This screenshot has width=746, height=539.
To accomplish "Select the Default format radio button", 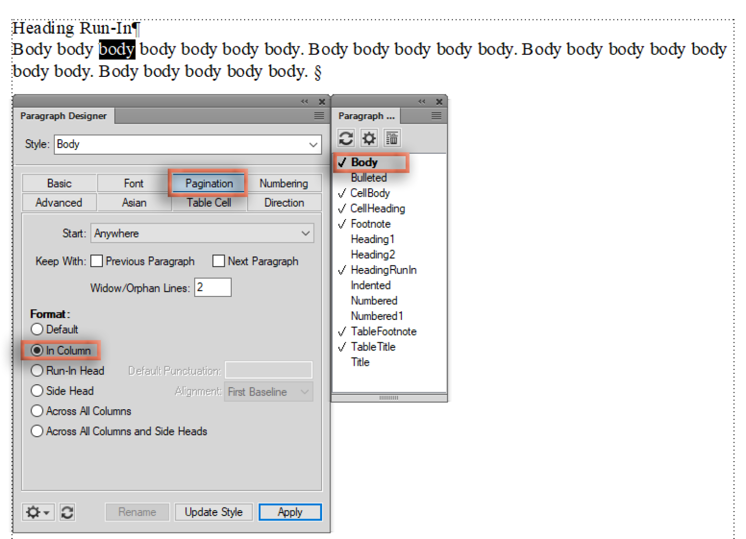I will 37,329.
